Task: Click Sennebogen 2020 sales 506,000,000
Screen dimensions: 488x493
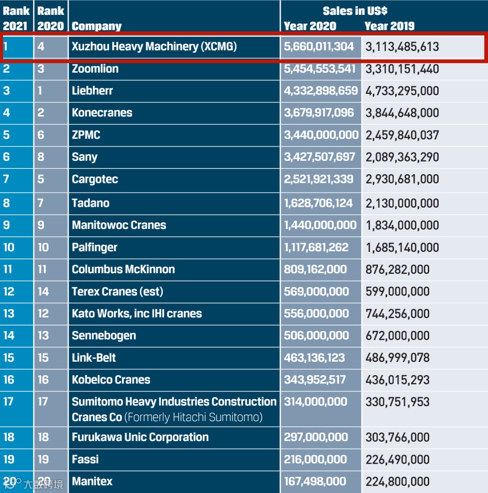Action: click(316, 335)
